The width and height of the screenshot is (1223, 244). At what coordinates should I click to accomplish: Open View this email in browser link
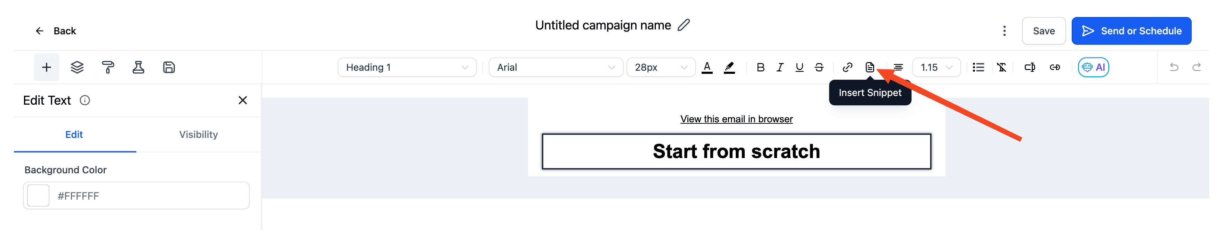click(736, 119)
